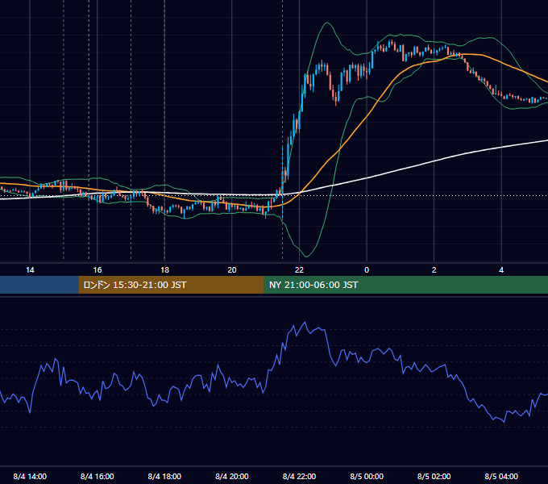Click the 8/5 02:00 label on indicator axis

click(434, 476)
